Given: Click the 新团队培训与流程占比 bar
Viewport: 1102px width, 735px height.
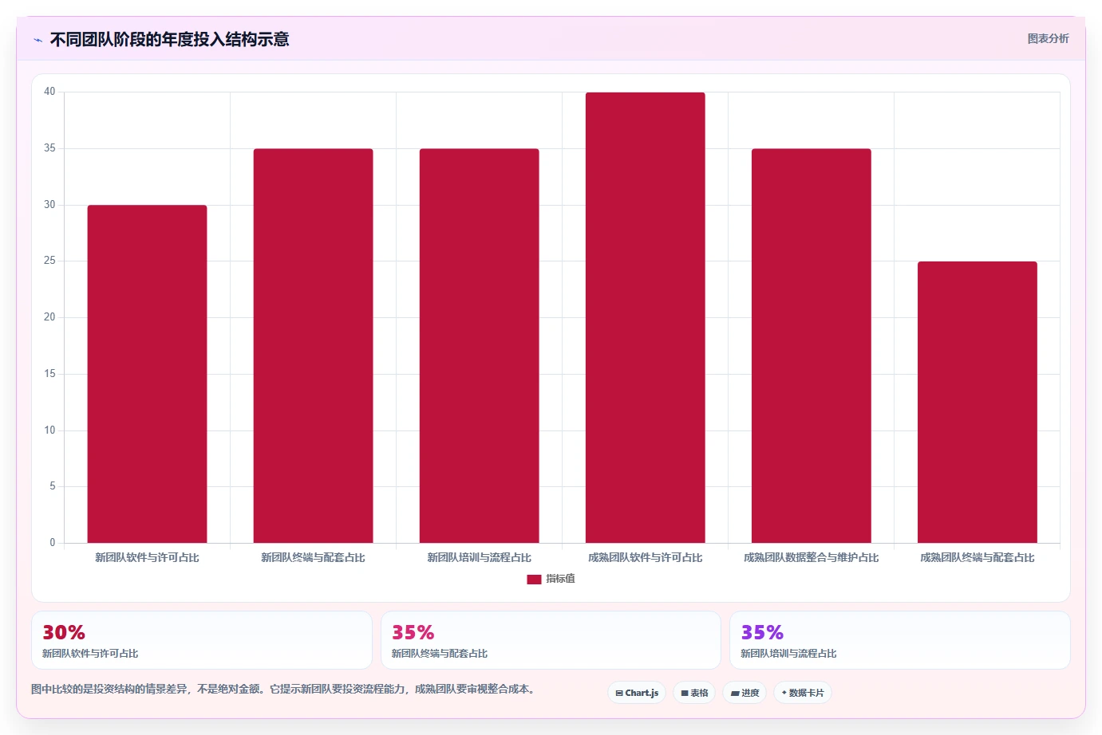Looking at the screenshot, I should click(479, 346).
